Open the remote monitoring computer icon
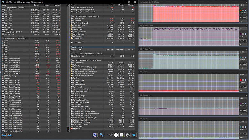 pos(95,135)
